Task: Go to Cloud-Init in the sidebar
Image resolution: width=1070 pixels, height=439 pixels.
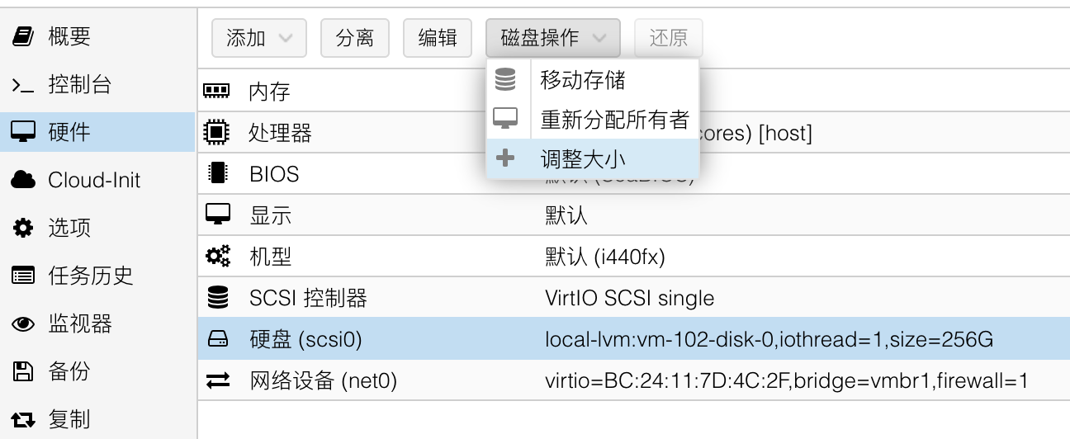Action: (x=94, y=180)
